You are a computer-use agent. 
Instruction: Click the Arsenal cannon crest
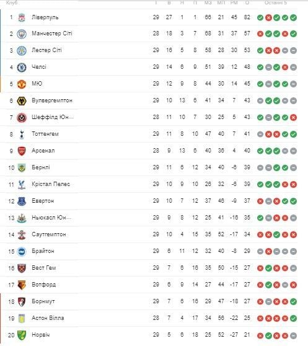point(22,151)
